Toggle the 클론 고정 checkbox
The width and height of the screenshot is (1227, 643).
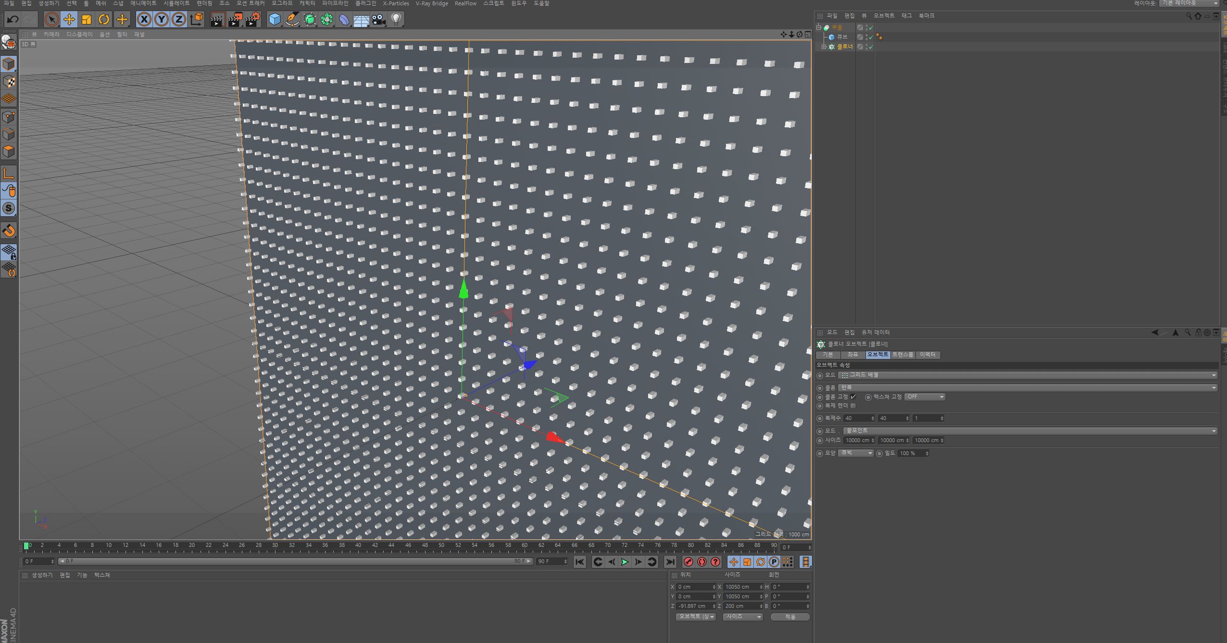[x=853, y=397]
